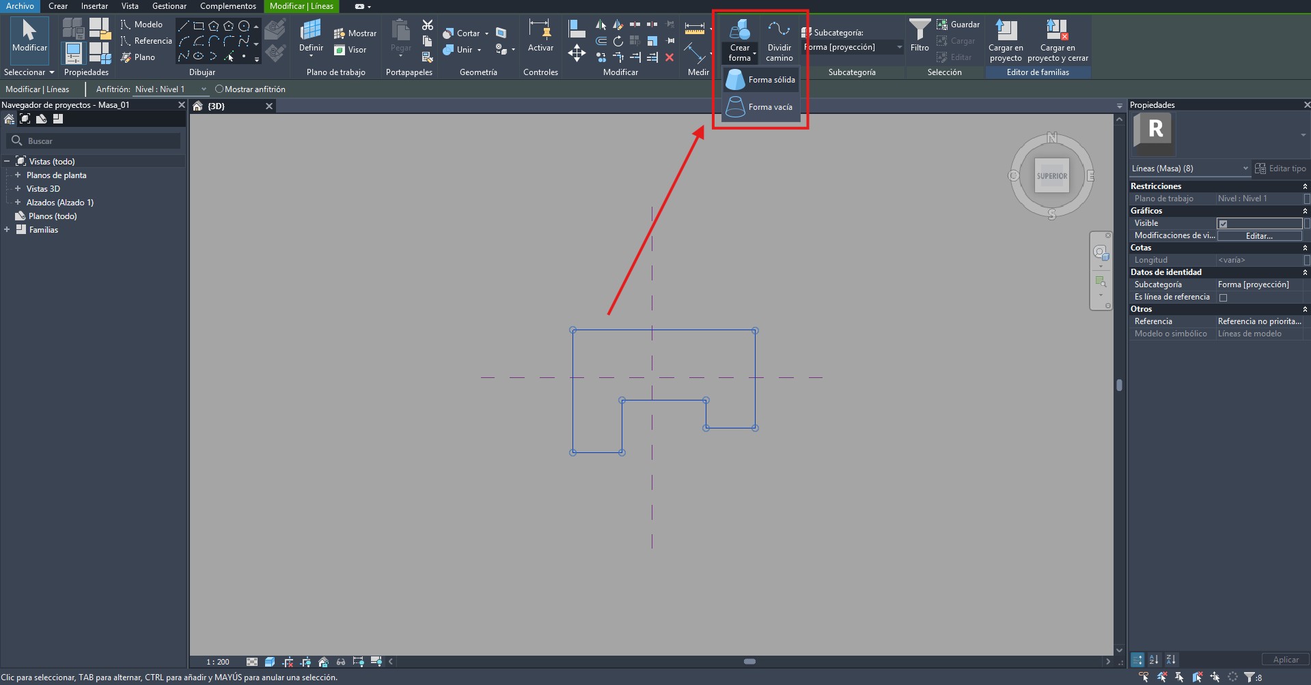1311x685 pixels.
Task: Check Es línea de referencia box
Action: pyautogui.click(x=1223, y=297)
